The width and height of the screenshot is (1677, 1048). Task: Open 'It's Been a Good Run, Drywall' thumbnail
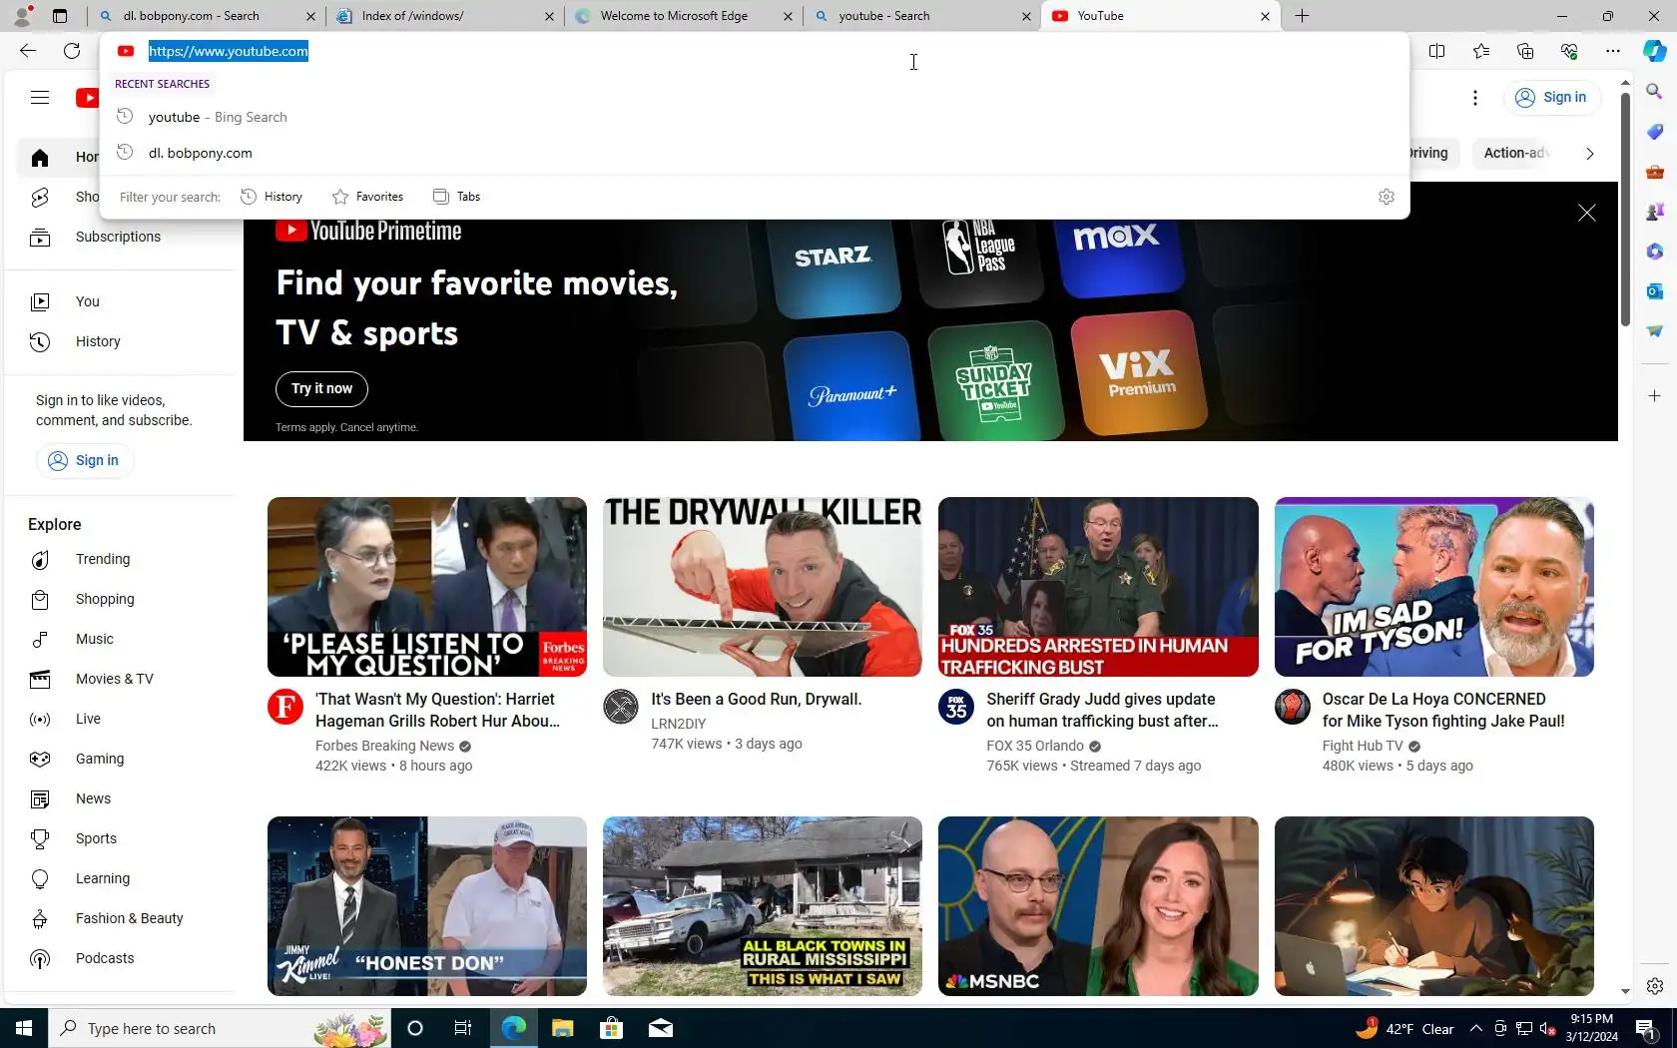point(763,587)
